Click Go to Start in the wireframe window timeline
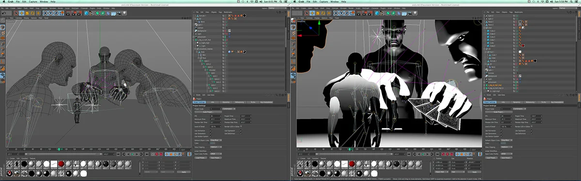The image size is (581, 181). click(x=118, y=154)
